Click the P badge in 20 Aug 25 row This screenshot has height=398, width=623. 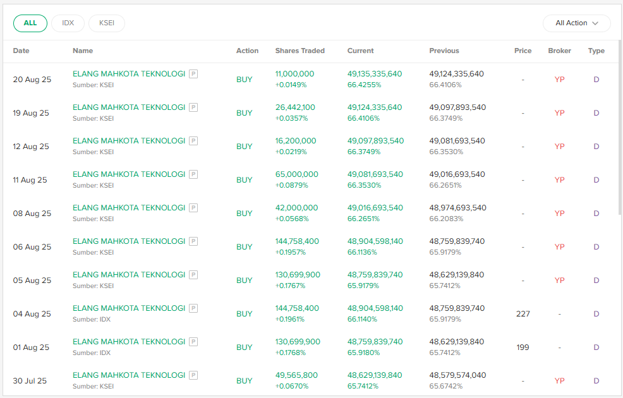[193, 74]
